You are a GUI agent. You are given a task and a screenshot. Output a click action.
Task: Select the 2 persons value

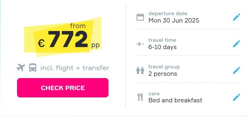tap(162, 74)
